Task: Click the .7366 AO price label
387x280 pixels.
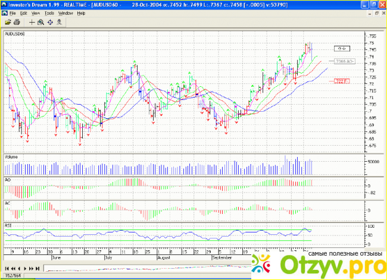Action: point(344,61)
